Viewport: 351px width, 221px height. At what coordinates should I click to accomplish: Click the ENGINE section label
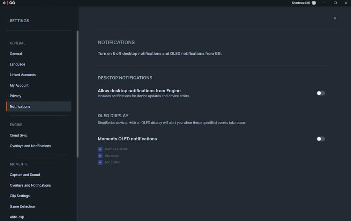16,125
